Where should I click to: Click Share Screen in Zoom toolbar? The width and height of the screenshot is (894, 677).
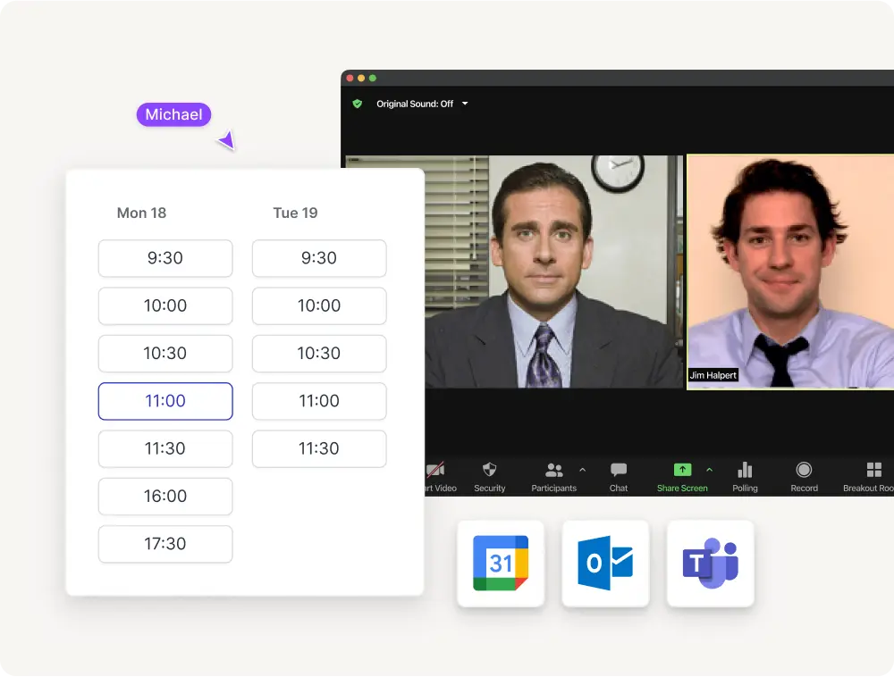[x=682, y=477]
